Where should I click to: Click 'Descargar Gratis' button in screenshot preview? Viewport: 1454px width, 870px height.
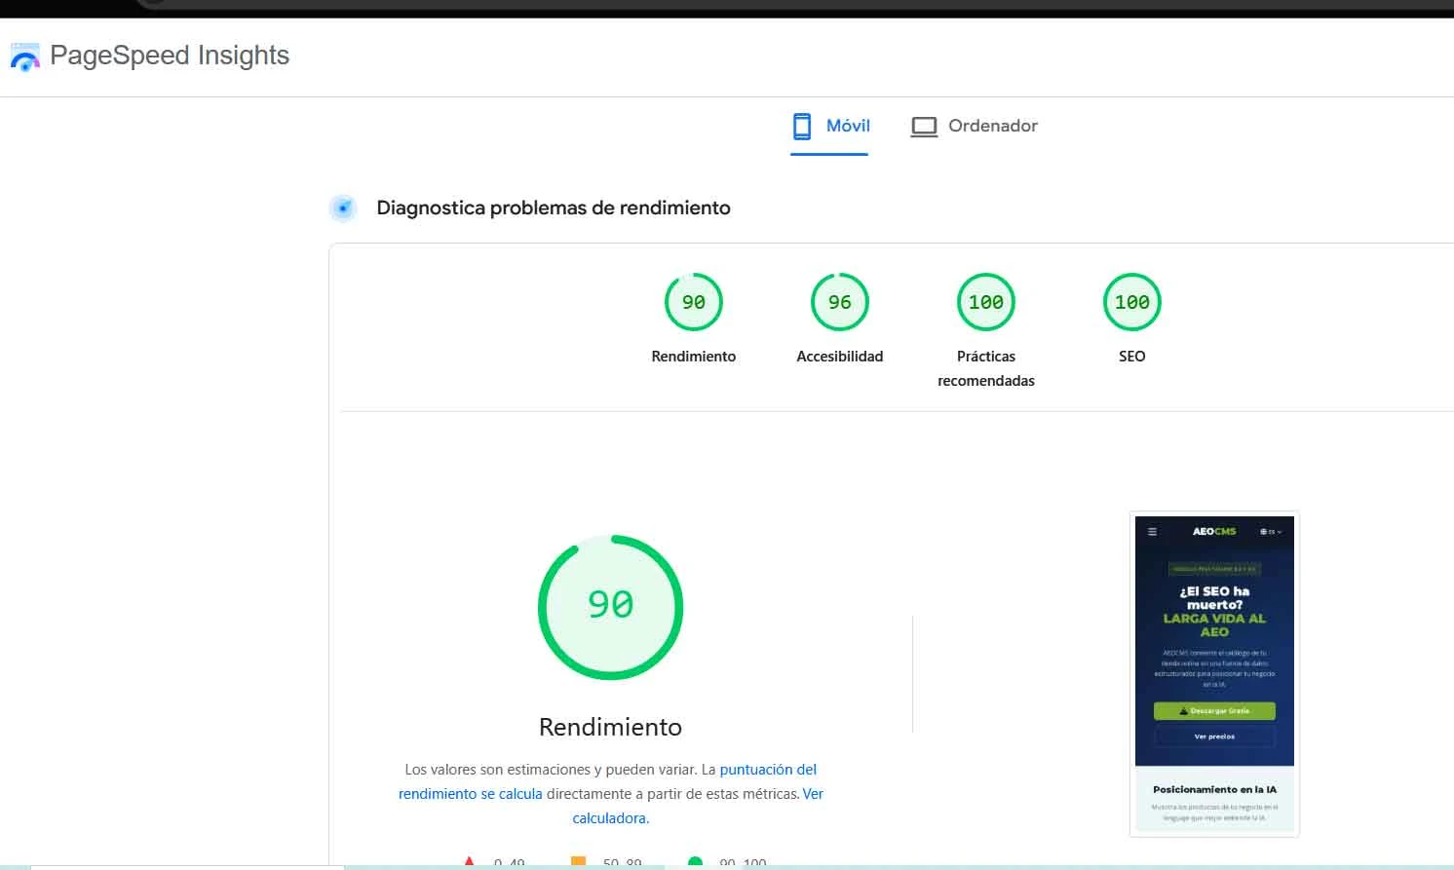point(1214,711)
